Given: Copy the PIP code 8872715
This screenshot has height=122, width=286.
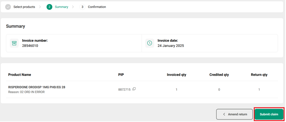Looking at the screenshot, I should point(134,89).
